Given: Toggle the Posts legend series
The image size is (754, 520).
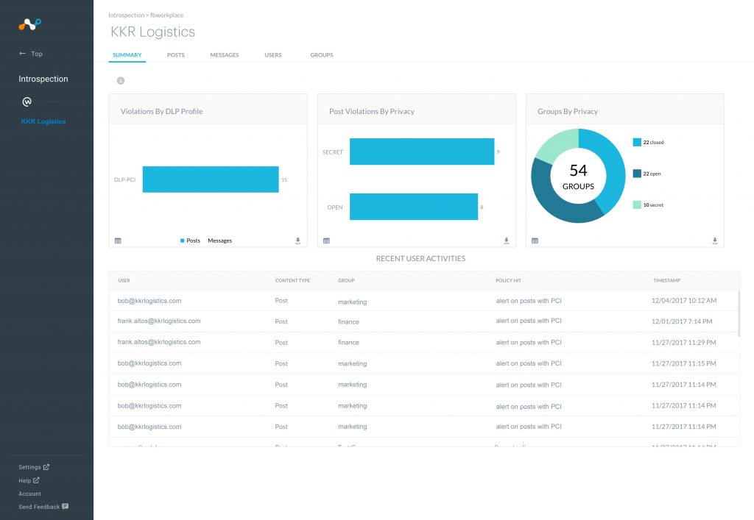Looking at the screenshot, I should tap(190, 241).
